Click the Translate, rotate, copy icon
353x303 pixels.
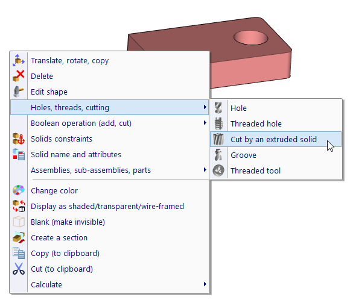click(x=19, y=60)
